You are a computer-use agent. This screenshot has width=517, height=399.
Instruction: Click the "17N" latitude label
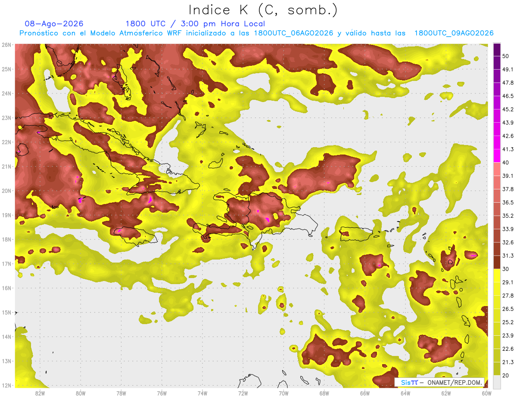[x=6, y=263]
